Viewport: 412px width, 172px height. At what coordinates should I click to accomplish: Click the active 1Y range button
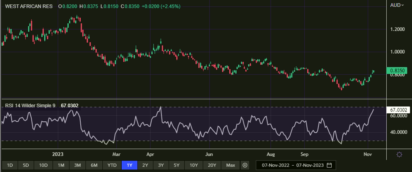pos(129,165)
